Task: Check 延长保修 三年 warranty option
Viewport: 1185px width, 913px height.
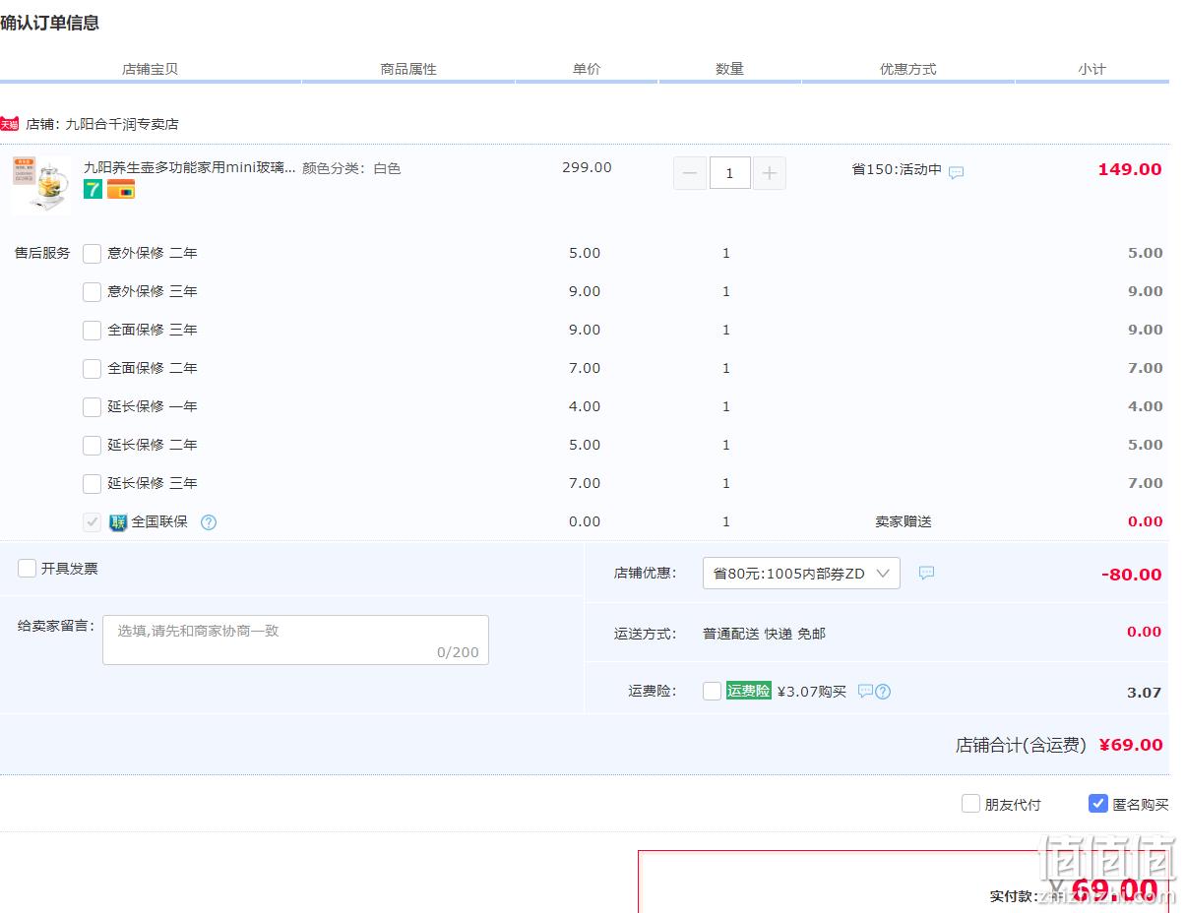Action: click(x=92, y=483)
